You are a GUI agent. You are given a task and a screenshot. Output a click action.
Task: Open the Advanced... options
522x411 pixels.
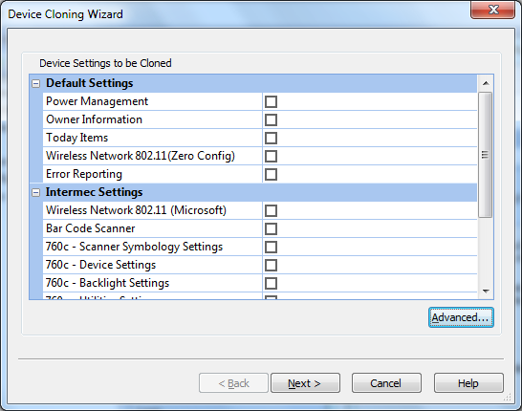(x=461, y=317)
